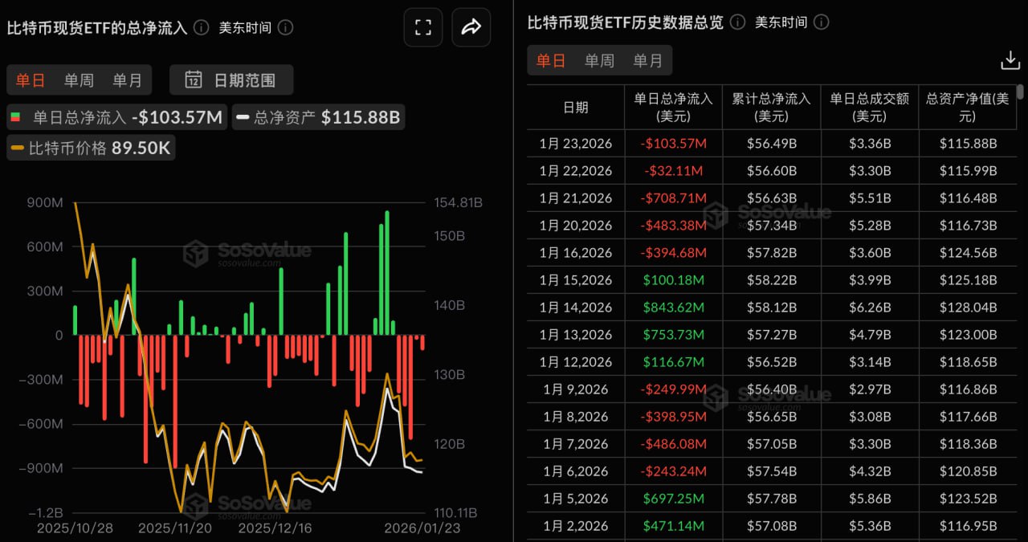Select the currently active 单日 tab on table

(x=551, y=59)
